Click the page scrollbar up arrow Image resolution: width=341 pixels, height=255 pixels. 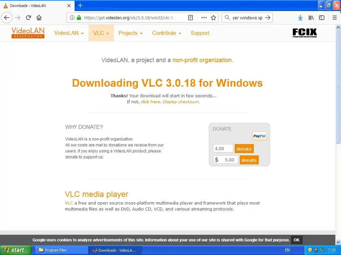(x=338, y=27)
